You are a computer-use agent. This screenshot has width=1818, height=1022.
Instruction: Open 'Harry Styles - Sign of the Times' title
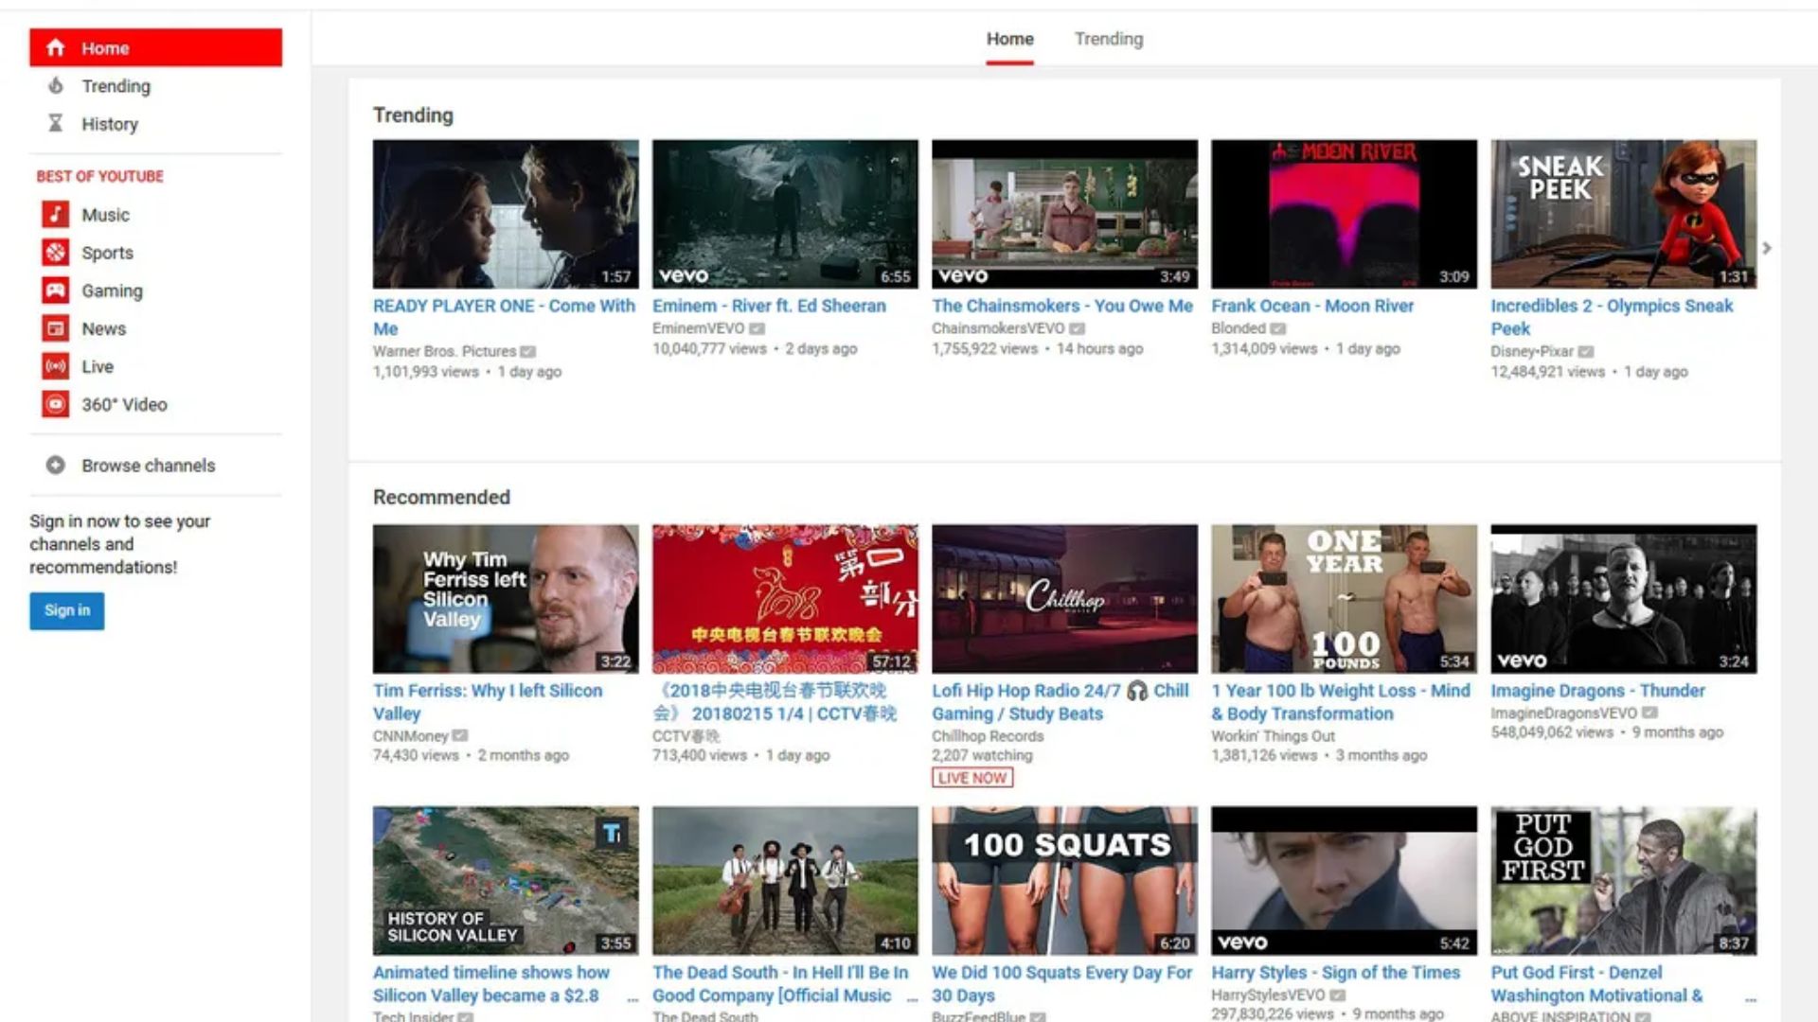(x=1335, y=972)
